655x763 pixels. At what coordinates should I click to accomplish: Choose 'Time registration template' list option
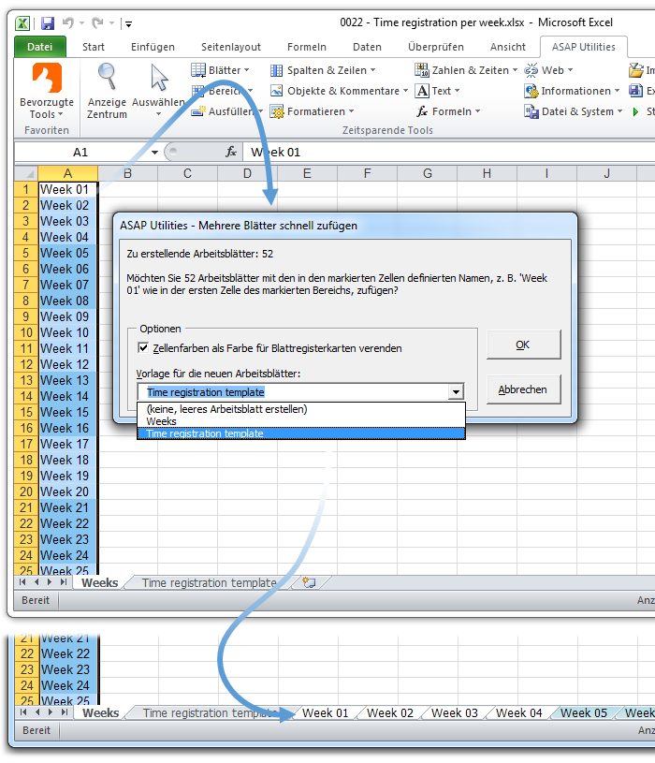click(x=301, y=433)
